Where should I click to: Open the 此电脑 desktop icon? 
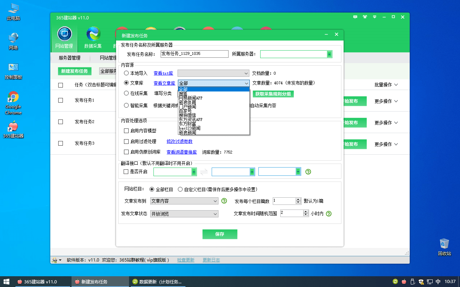click(x=13, y=12)
